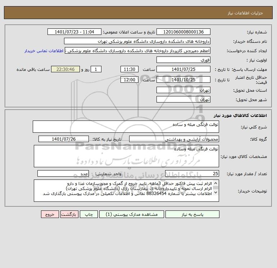This screenshot has width=277, height=268.
Task: Click the general description box توالت فرنگی مبله و ساده
Action: coord(126,127)
